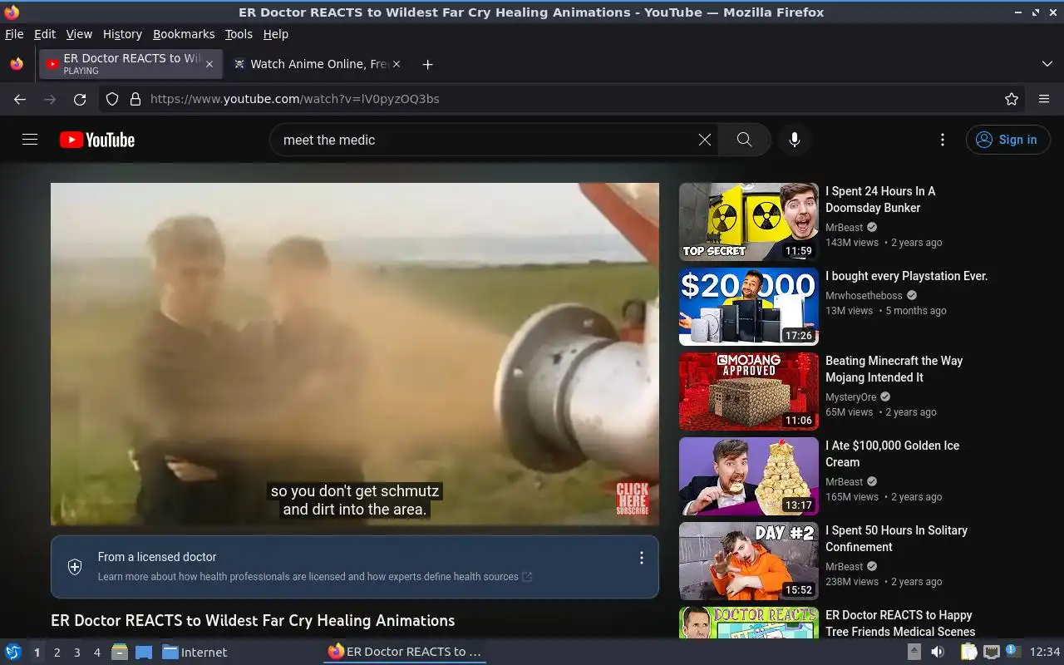Select the ER Doctor REACTS playing tab
Viewport: 1064px width, 665px height.
click(130, 64)
